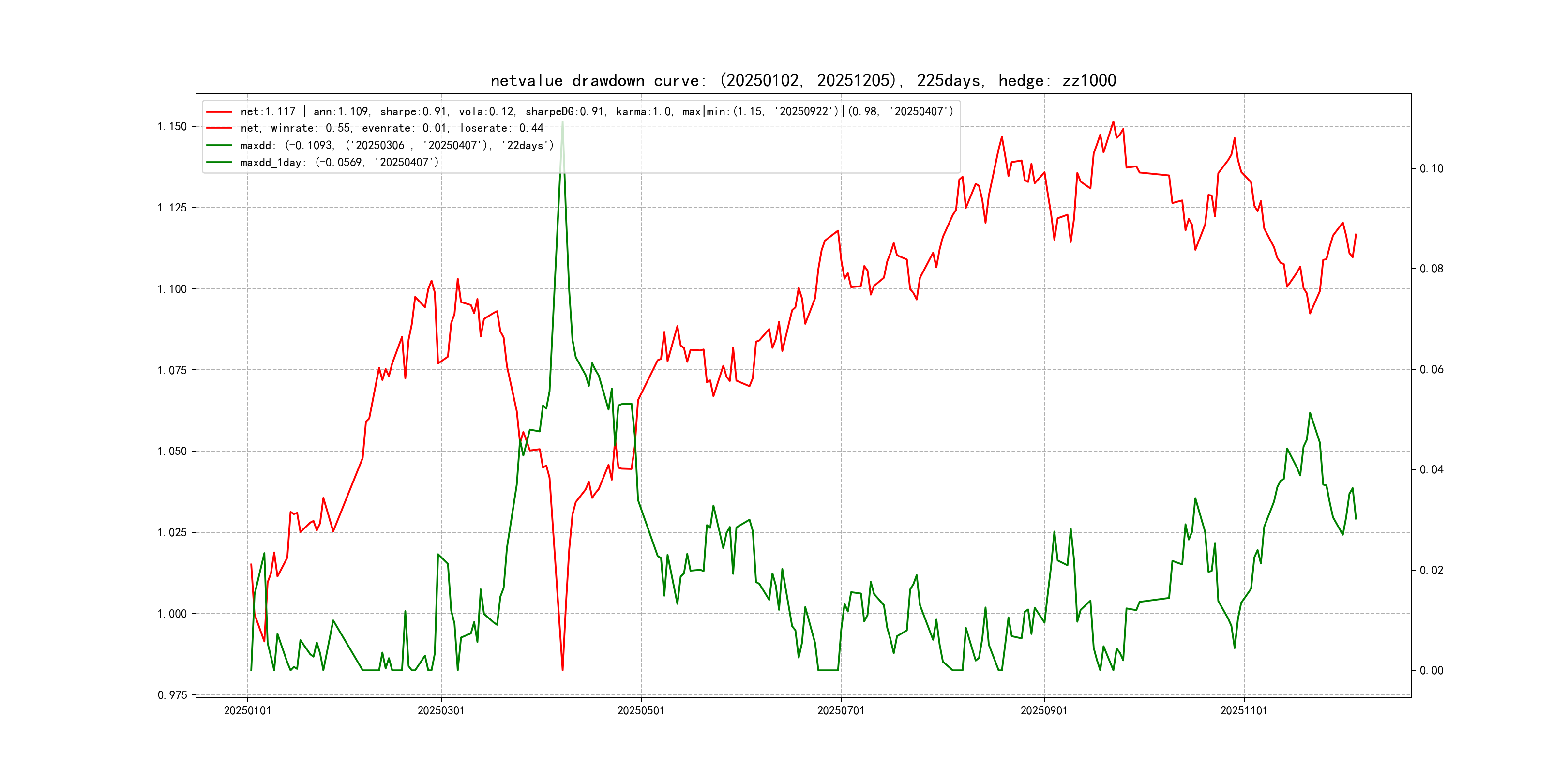Click x-axis tick label 20250101

pyautogui.click(x=247, y=710)
